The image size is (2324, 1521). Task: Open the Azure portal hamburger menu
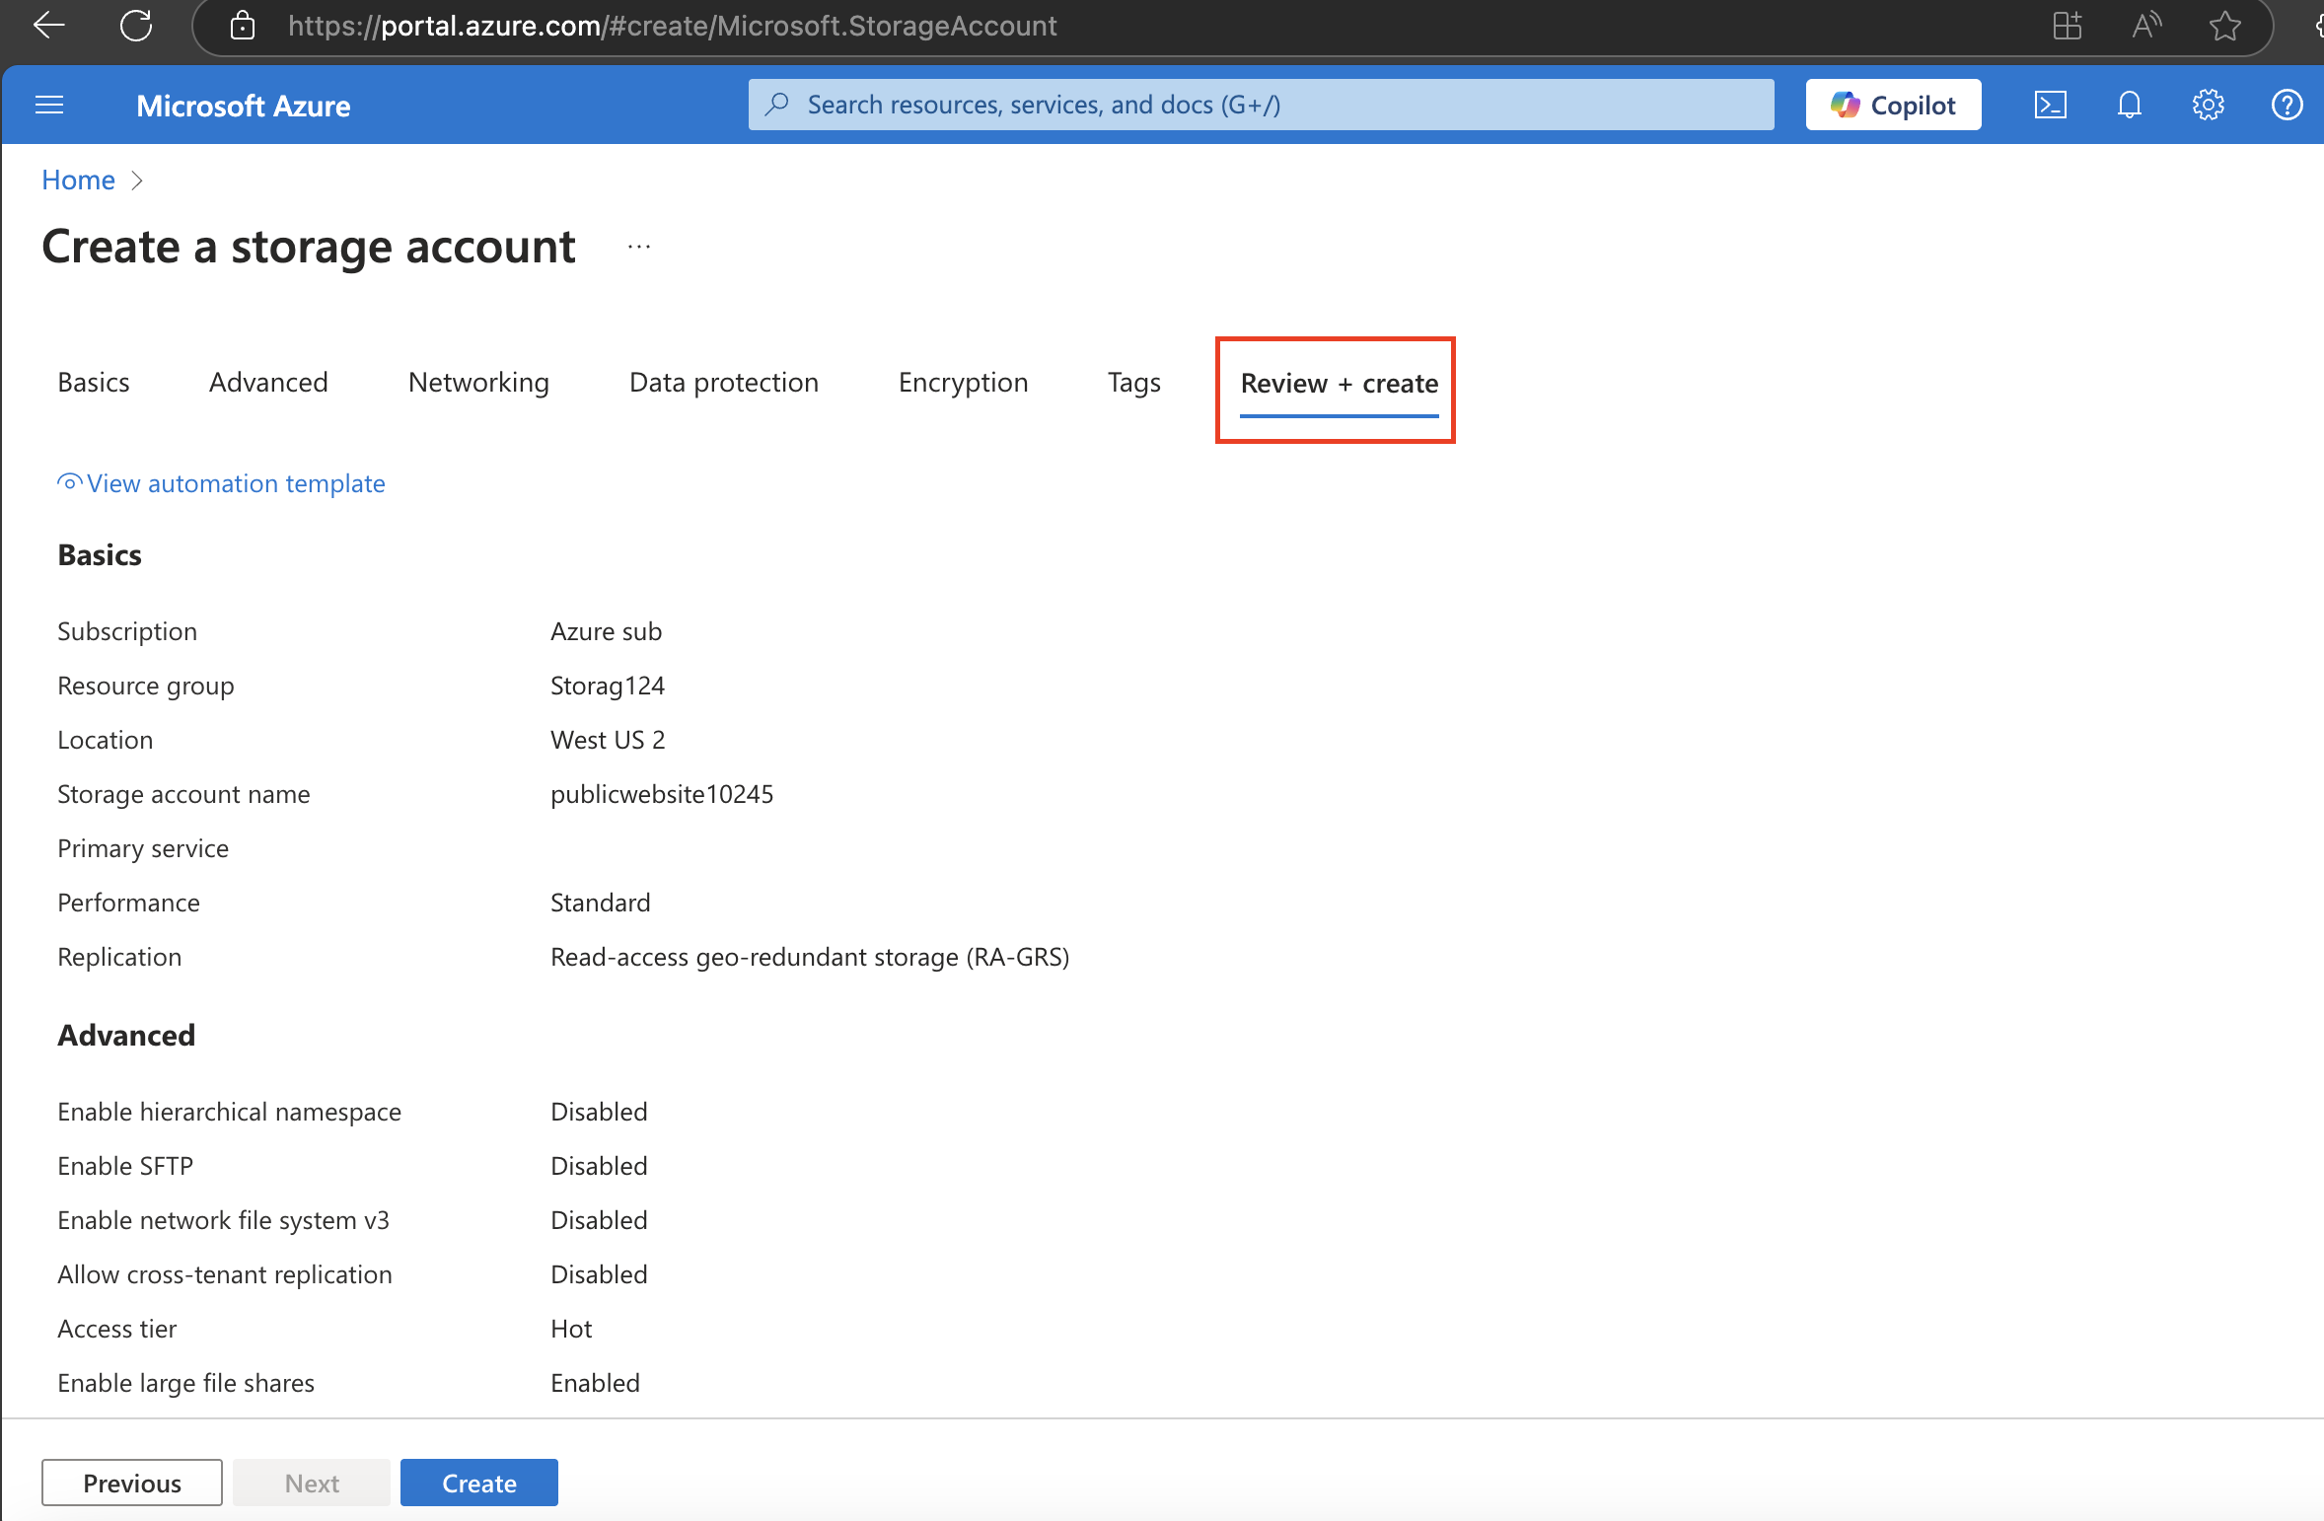point(49,105)
